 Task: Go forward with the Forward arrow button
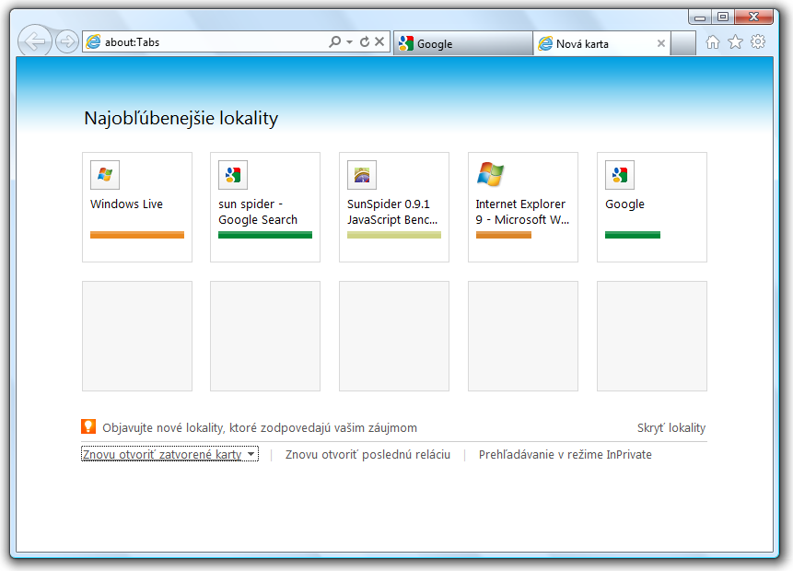(x=66, y=41)
